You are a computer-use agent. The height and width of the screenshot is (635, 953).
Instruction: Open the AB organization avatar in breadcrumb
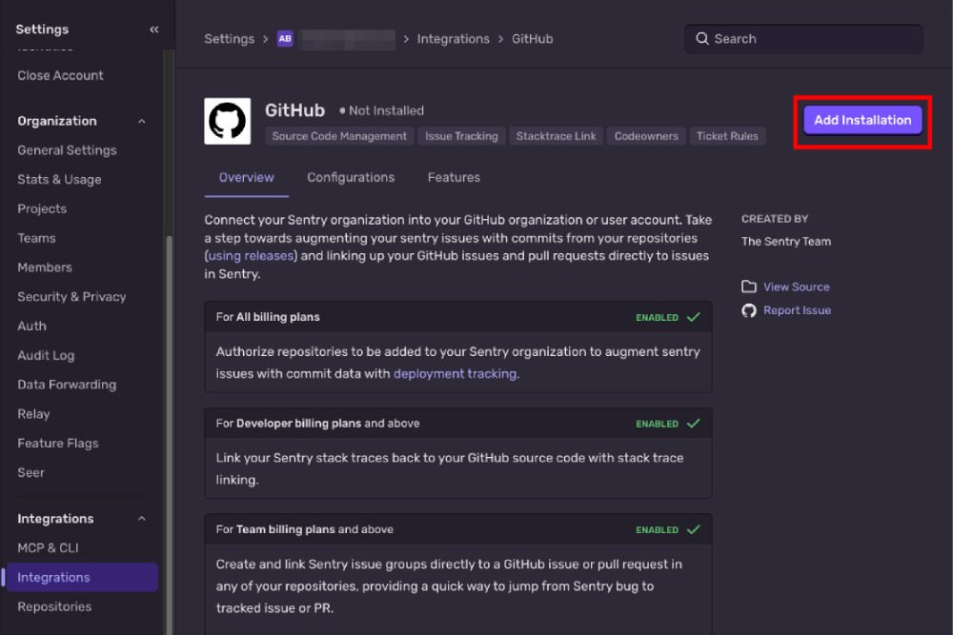[x=285, y=39]
